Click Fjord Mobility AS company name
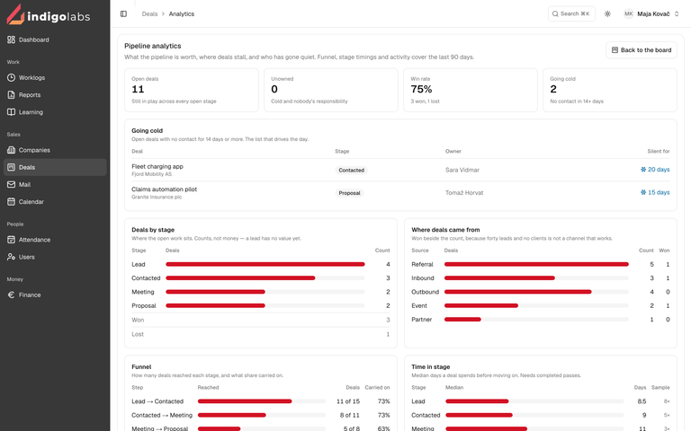Screen dimensions: 691x431 pos(151,174)
